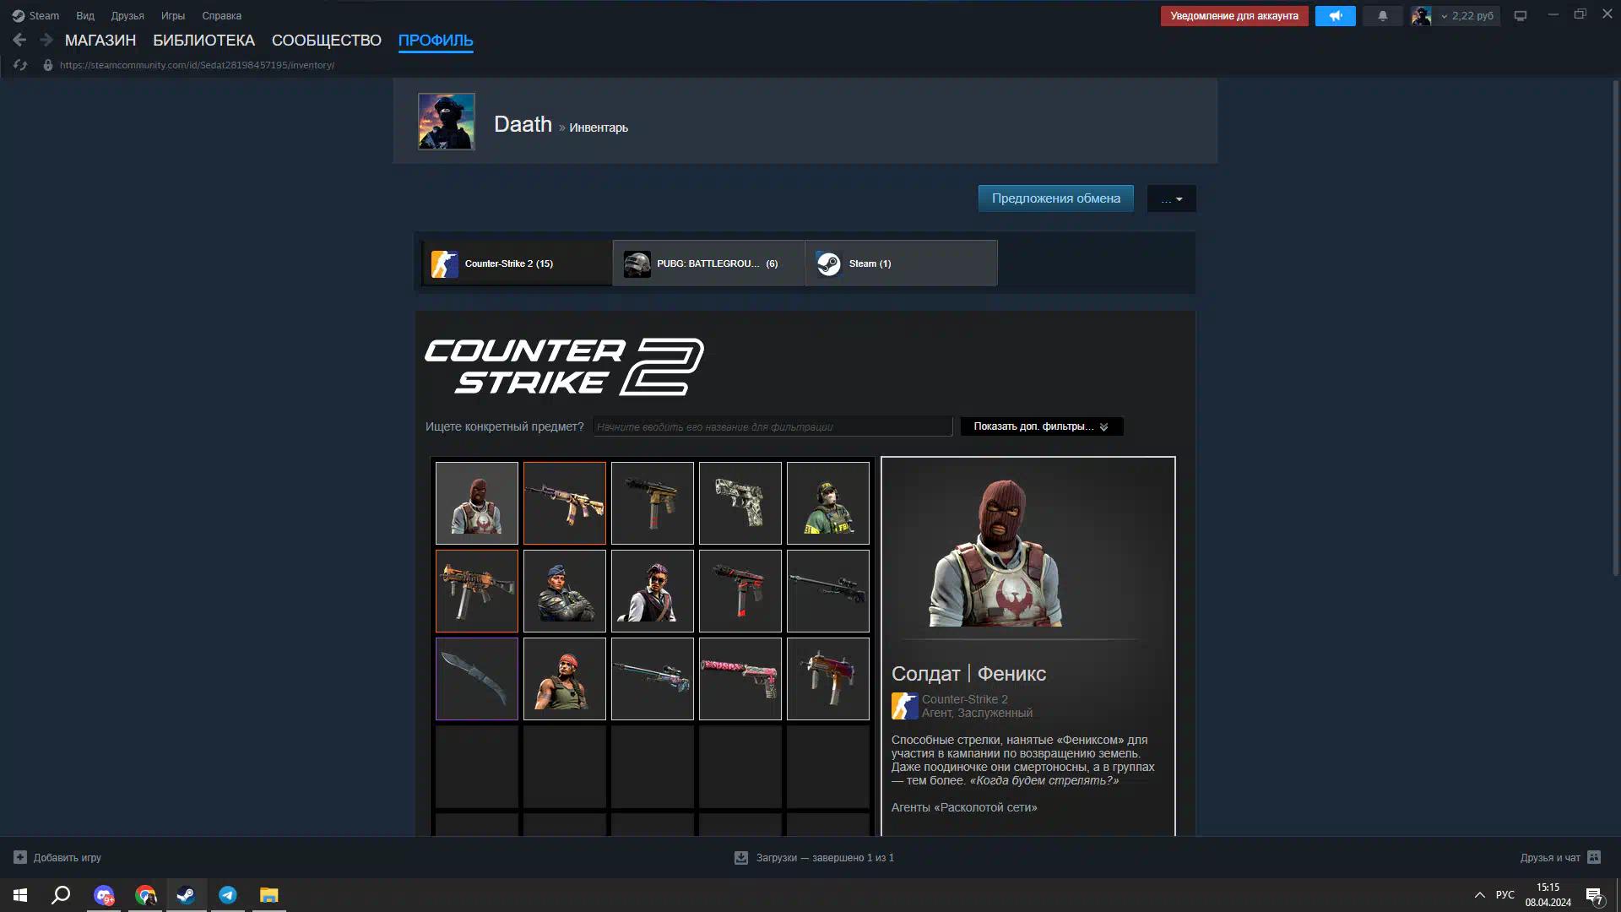Show hidden system tray icons

[x=1479, y=895]
